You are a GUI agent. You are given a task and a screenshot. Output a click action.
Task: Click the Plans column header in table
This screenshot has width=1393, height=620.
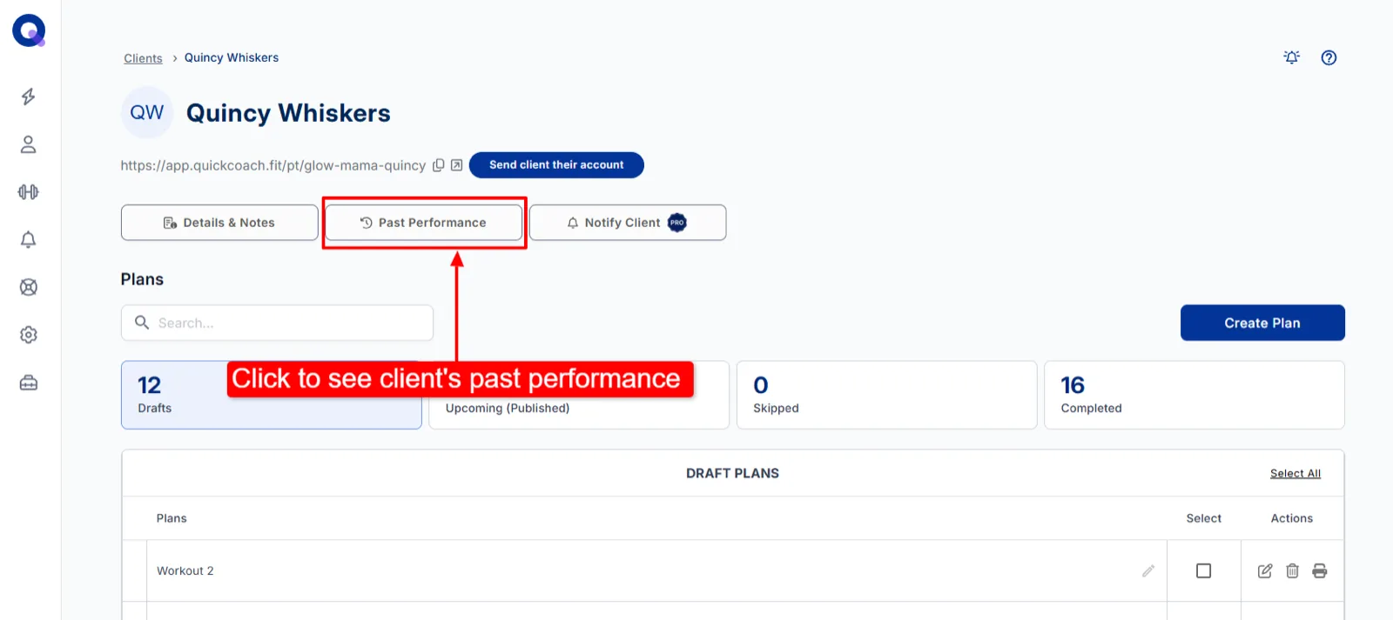coord(172,518)
